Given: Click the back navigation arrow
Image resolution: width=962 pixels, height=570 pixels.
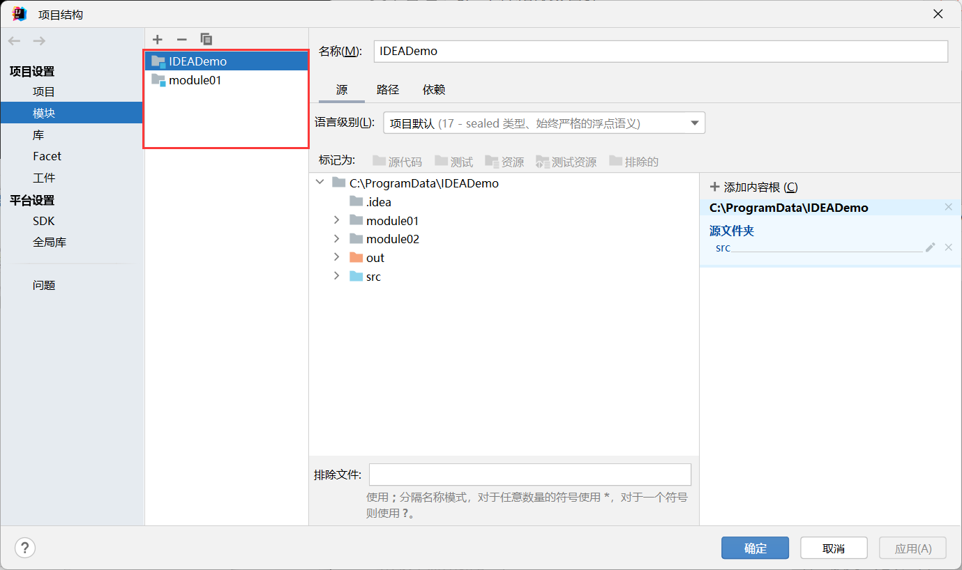Looking at the screenshot, I should [x=15, y=41].
